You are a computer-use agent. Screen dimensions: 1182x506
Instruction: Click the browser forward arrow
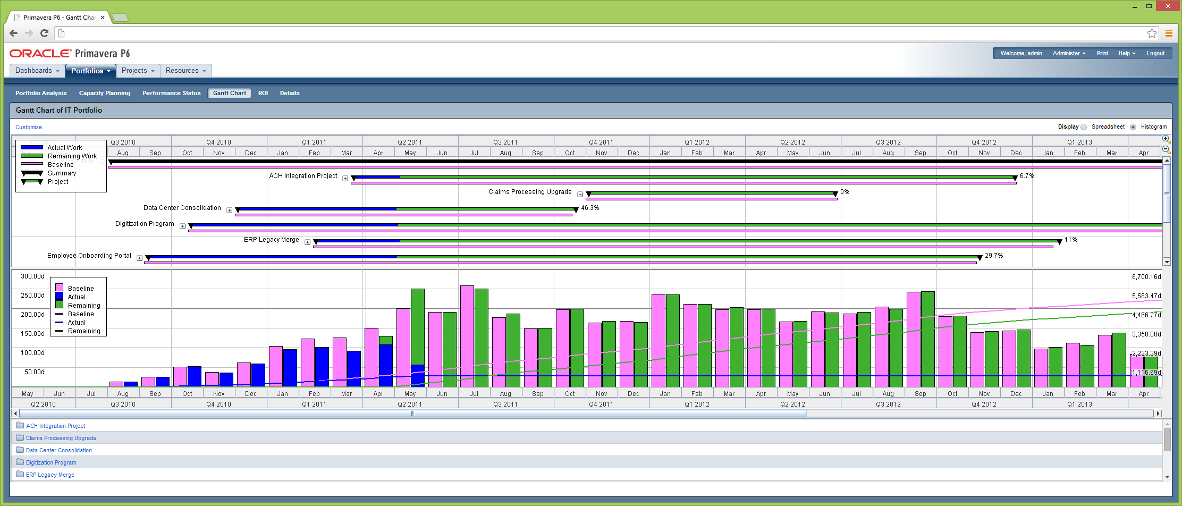point(29,33)
